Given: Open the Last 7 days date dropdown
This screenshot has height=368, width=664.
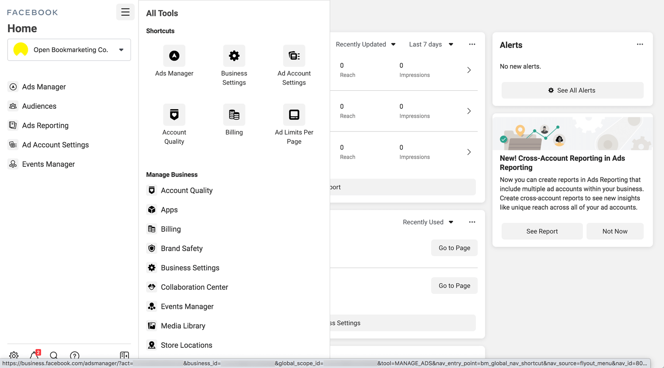Looking at the screenshot, I should coord(431,44).
